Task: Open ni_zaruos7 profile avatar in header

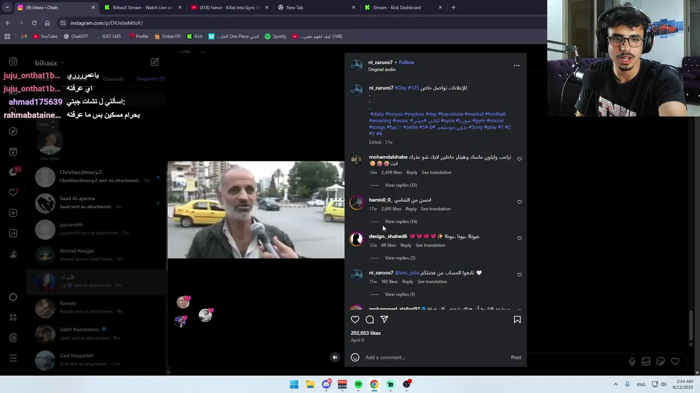Action: (x=357, y=65)
